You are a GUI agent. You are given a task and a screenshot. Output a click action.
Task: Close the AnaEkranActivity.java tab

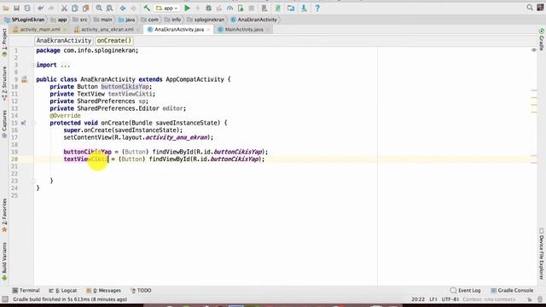pos(208,30)
